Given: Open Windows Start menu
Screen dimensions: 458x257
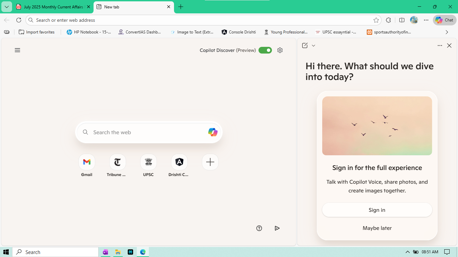Looking at the screenshot, I should pos(6,252).
